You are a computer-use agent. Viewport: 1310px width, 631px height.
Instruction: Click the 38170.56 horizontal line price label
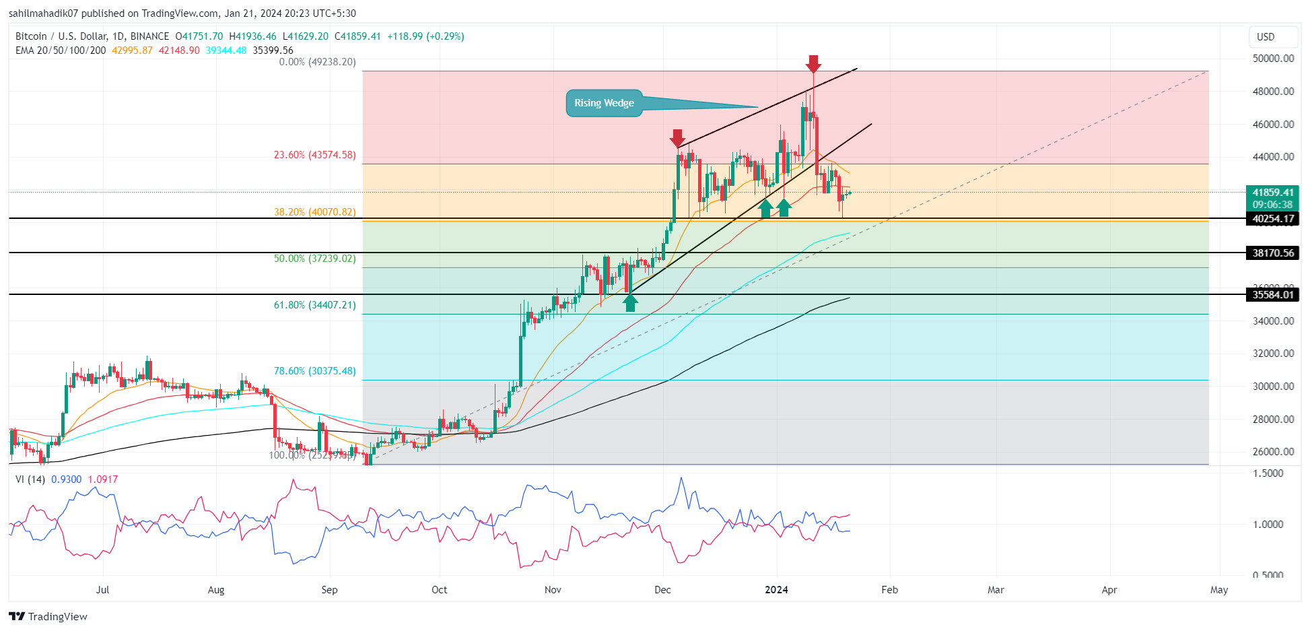1272,253
